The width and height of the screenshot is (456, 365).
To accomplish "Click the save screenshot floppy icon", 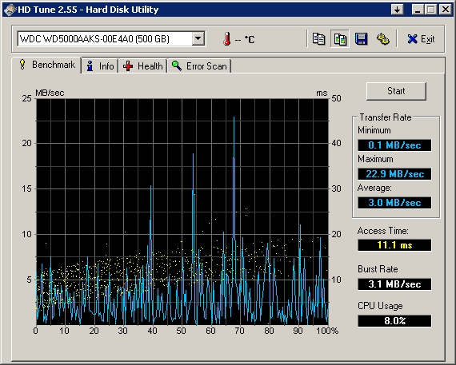I will click(361, 39).
